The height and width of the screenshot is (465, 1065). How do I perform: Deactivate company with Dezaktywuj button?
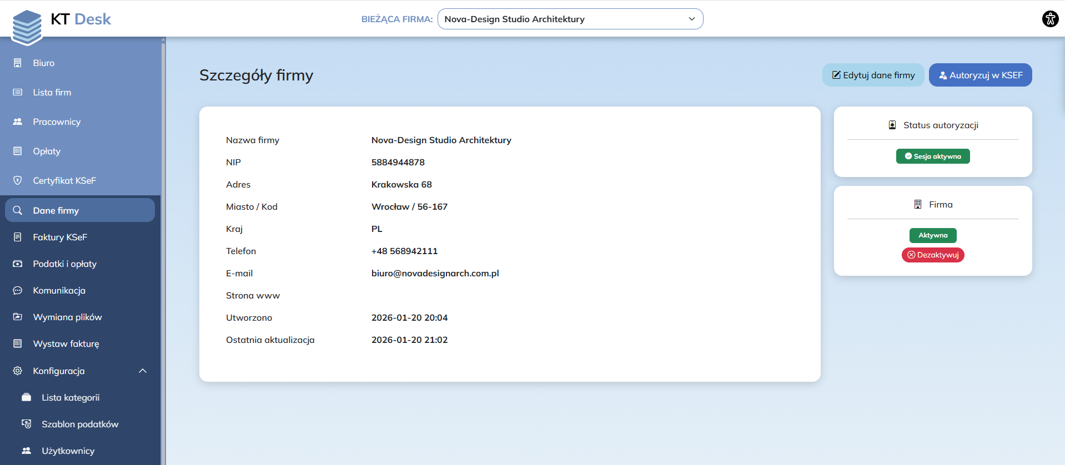(933, 255)
